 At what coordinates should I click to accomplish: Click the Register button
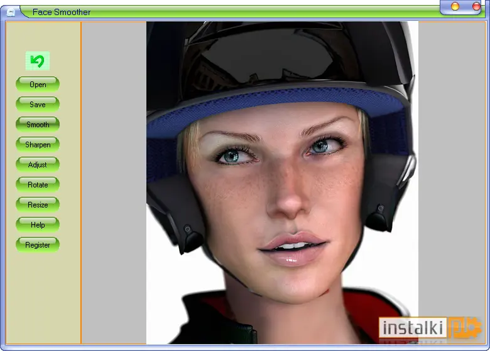38,245
